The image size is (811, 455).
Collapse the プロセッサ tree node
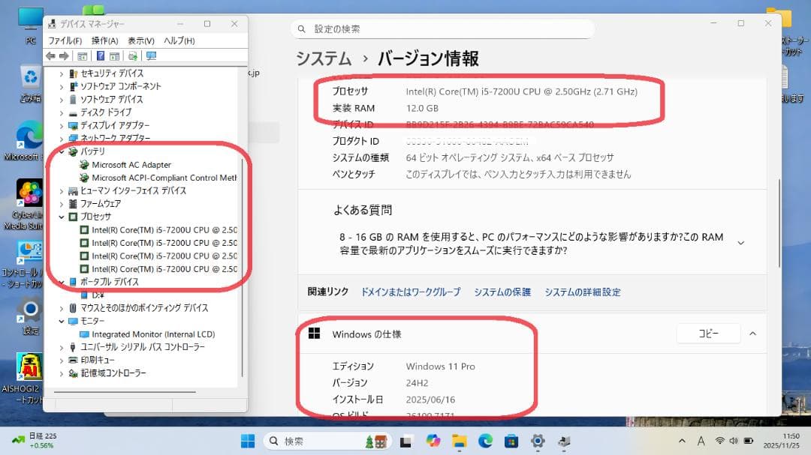pos(62,217)
